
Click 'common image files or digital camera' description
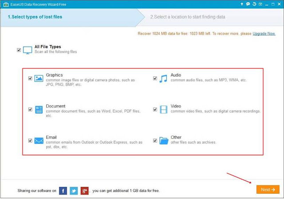tap(91, 82)
